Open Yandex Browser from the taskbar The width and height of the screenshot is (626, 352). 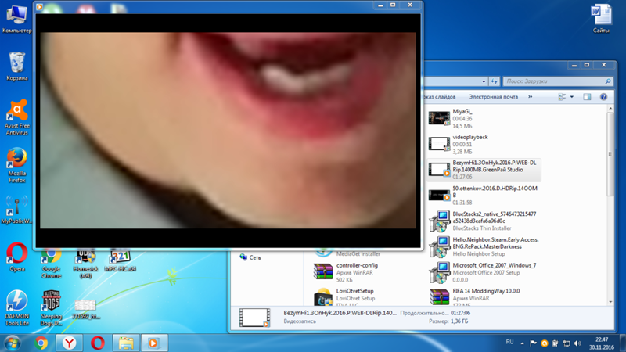pyautogui.click(x=69, y=343)
